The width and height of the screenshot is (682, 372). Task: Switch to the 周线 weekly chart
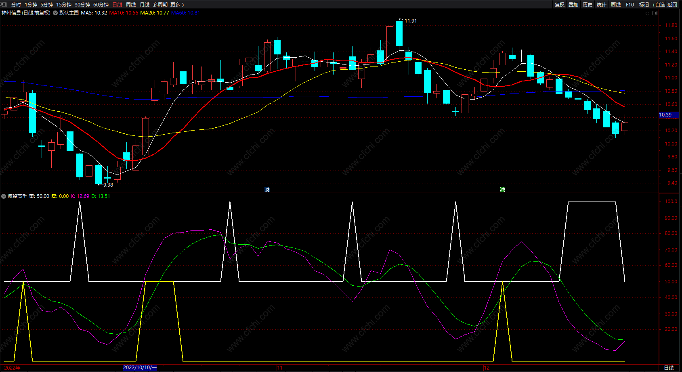(x=131, y=4)
